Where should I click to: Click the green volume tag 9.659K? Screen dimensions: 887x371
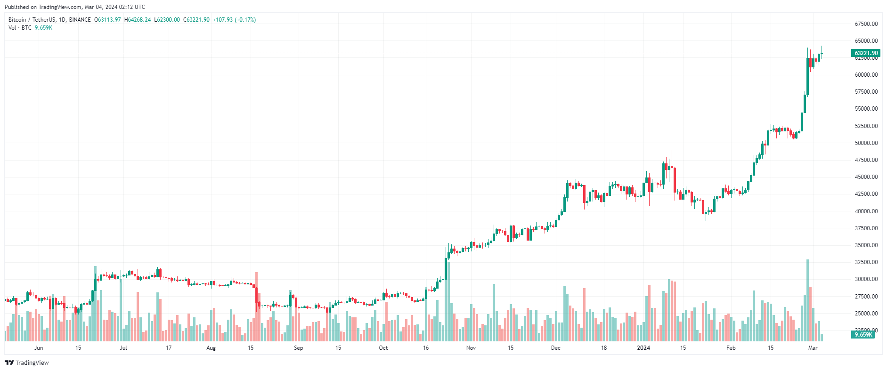[x=863, y=334]
